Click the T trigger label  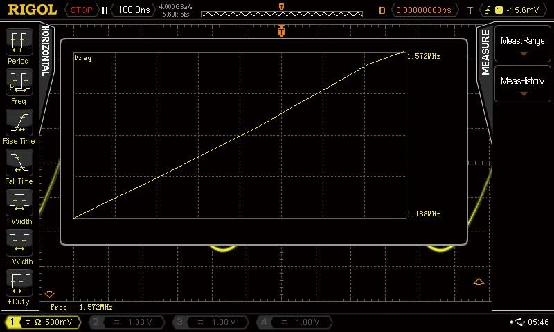coord(470,10)
